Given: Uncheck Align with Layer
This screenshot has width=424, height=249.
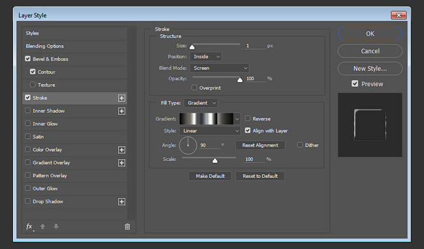Looking at the screenshot, I should [247, 130].
